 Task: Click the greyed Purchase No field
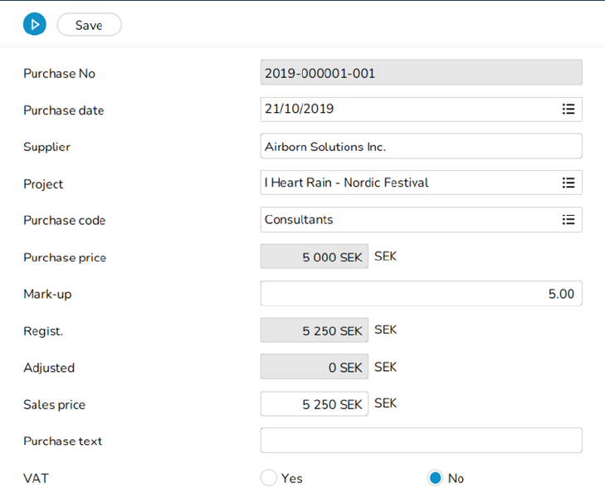pos(421,73)
